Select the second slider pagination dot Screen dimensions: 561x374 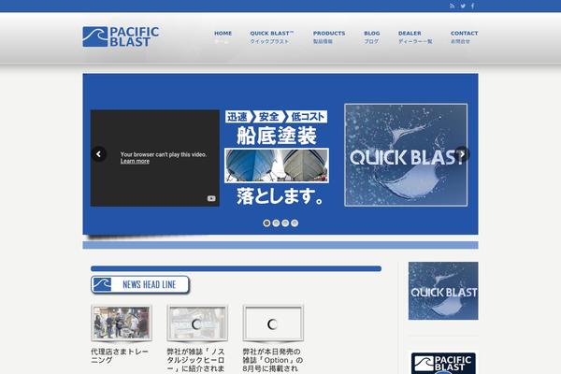[x=276, y=223]
